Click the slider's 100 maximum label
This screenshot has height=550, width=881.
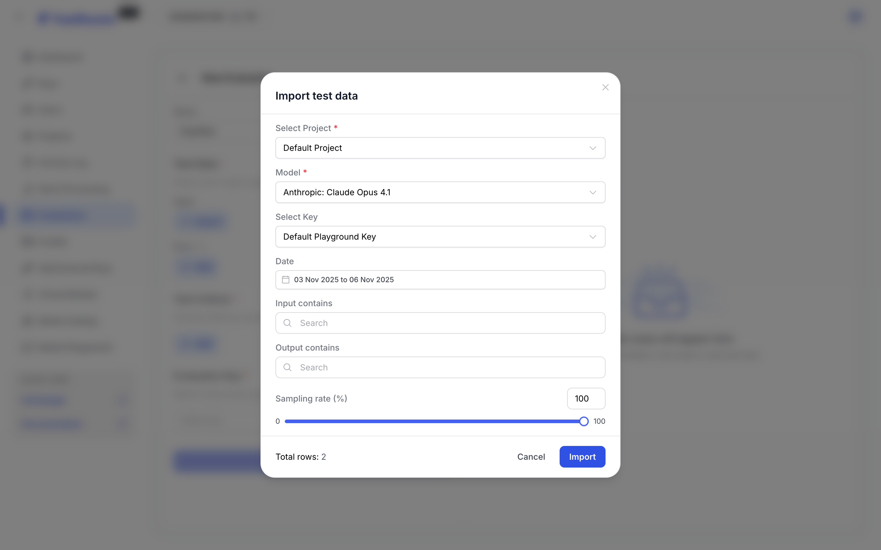(x=599, y=421)
